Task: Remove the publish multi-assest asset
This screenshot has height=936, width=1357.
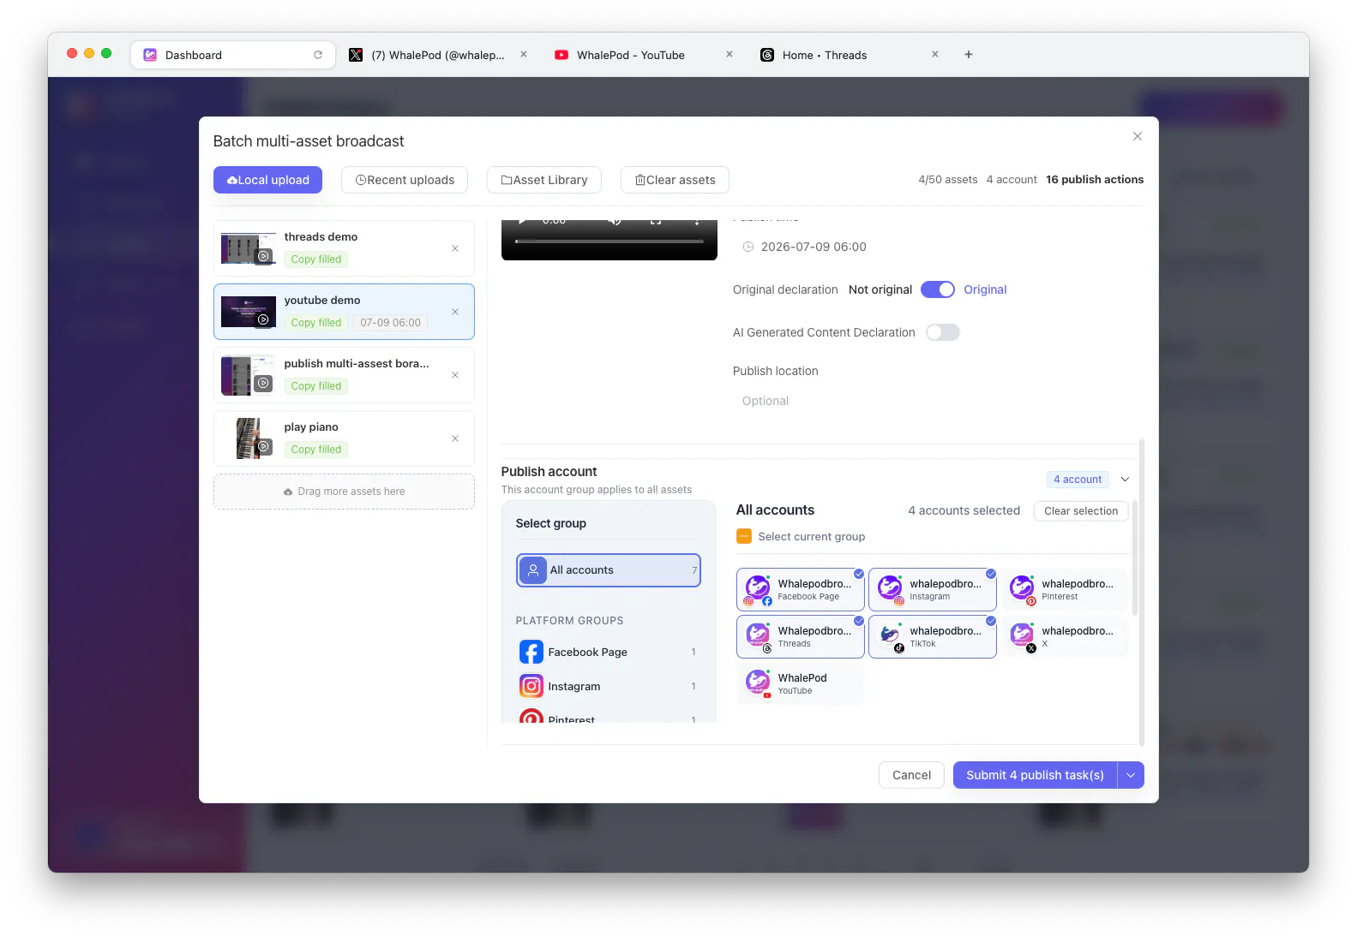Action: point(455,375)
